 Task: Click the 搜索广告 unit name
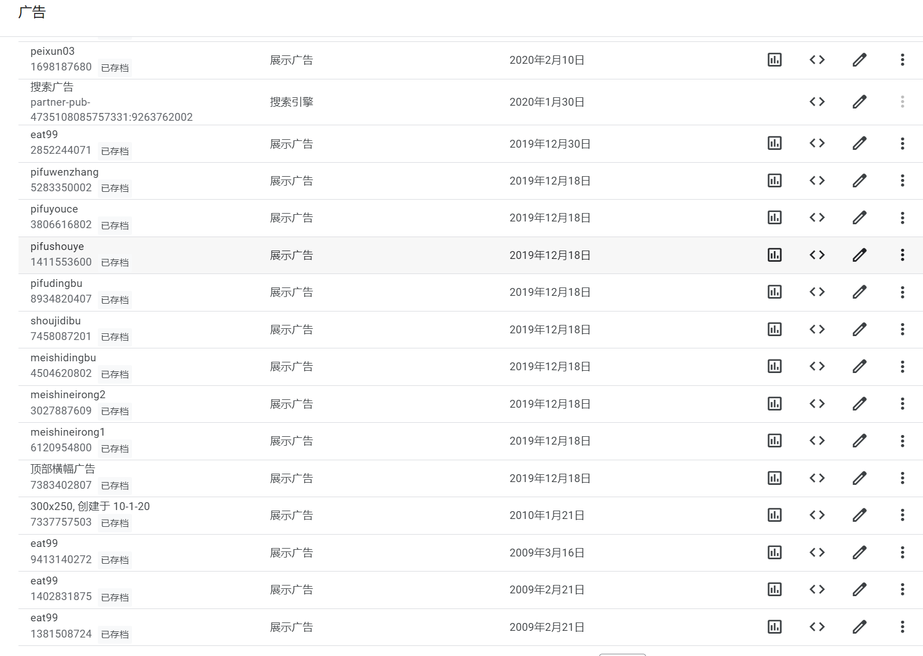tap(51, 87)
